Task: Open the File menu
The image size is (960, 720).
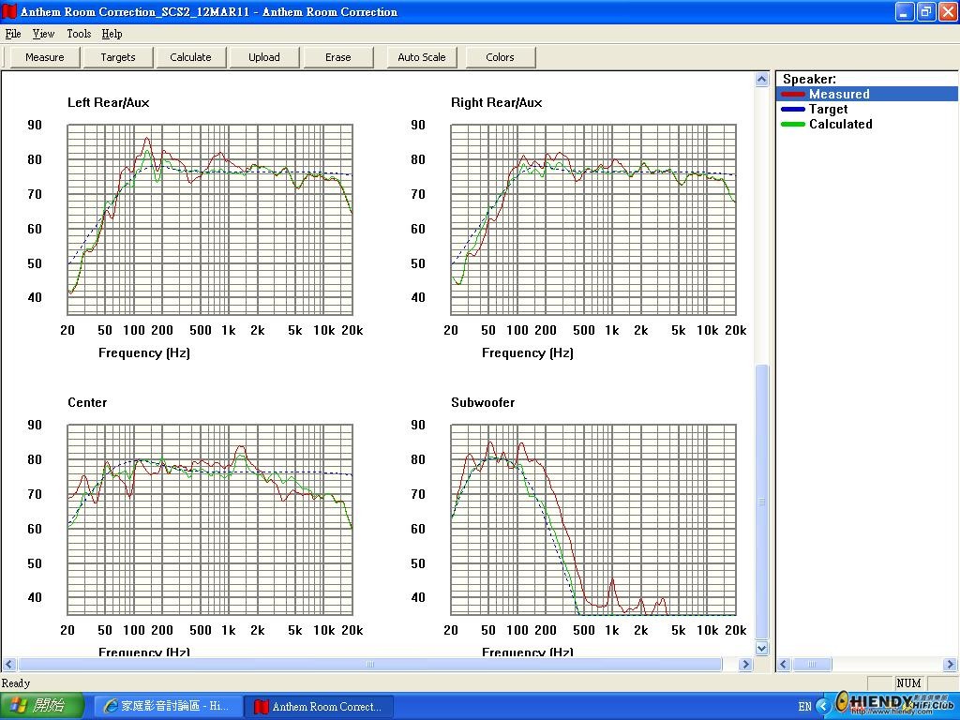Action: (13, 34)
